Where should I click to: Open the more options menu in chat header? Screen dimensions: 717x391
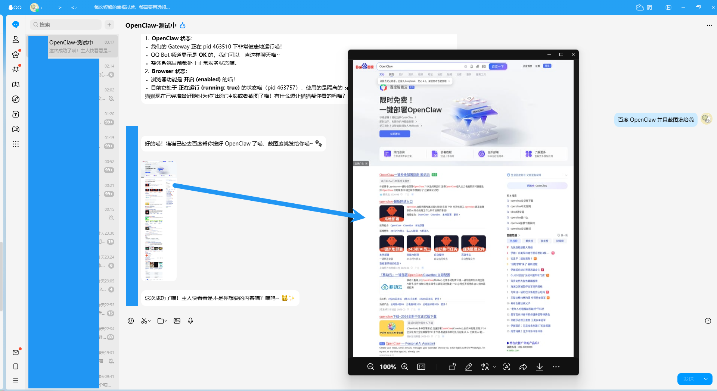pyautogui.click(x=709, y=25)
